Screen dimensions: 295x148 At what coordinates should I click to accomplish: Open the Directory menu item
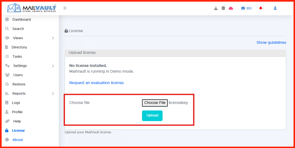19,47
